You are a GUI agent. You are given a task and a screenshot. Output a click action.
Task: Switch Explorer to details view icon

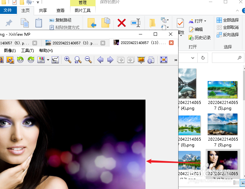(236, 183)
